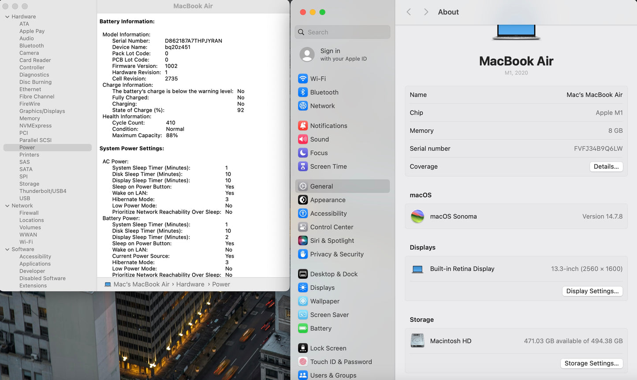Open the Storage Settings button
The width and height of the screenshot is (637, 380).
click(591, 363)
